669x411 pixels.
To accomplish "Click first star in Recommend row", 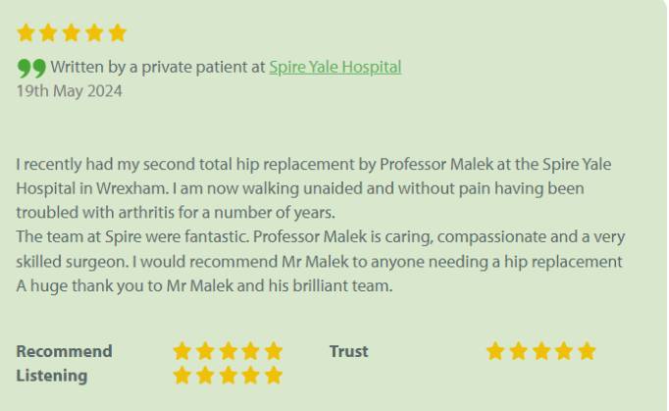I will [182, 351].
